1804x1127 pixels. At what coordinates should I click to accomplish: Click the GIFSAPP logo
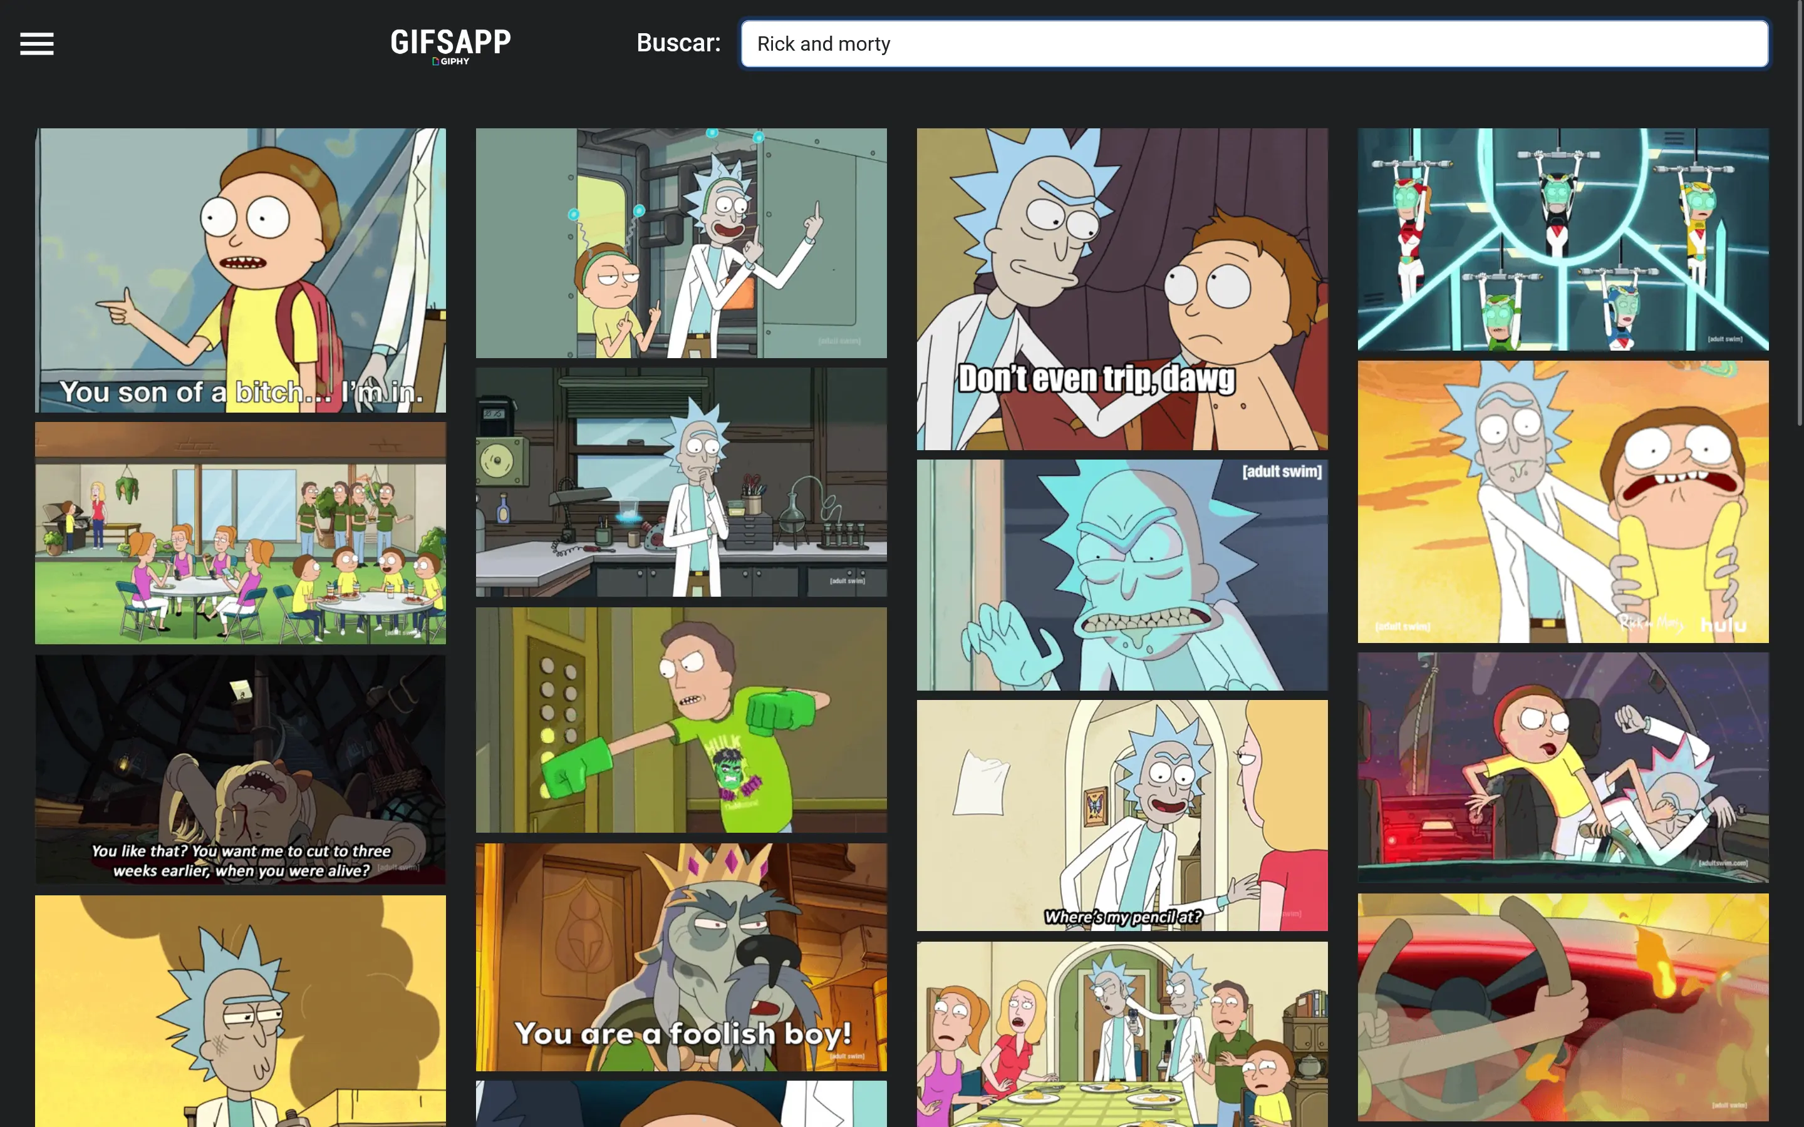[451, 42]
